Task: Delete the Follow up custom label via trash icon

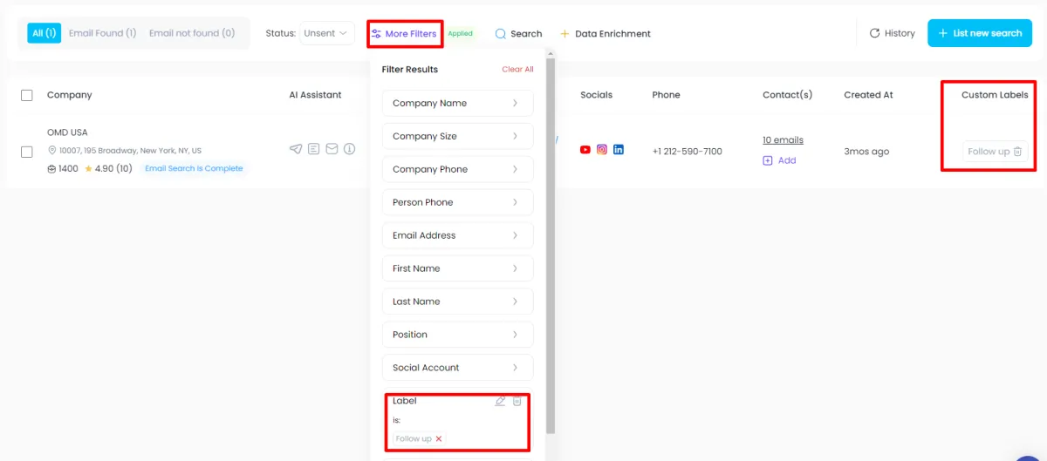Action: pos(1017,151)
